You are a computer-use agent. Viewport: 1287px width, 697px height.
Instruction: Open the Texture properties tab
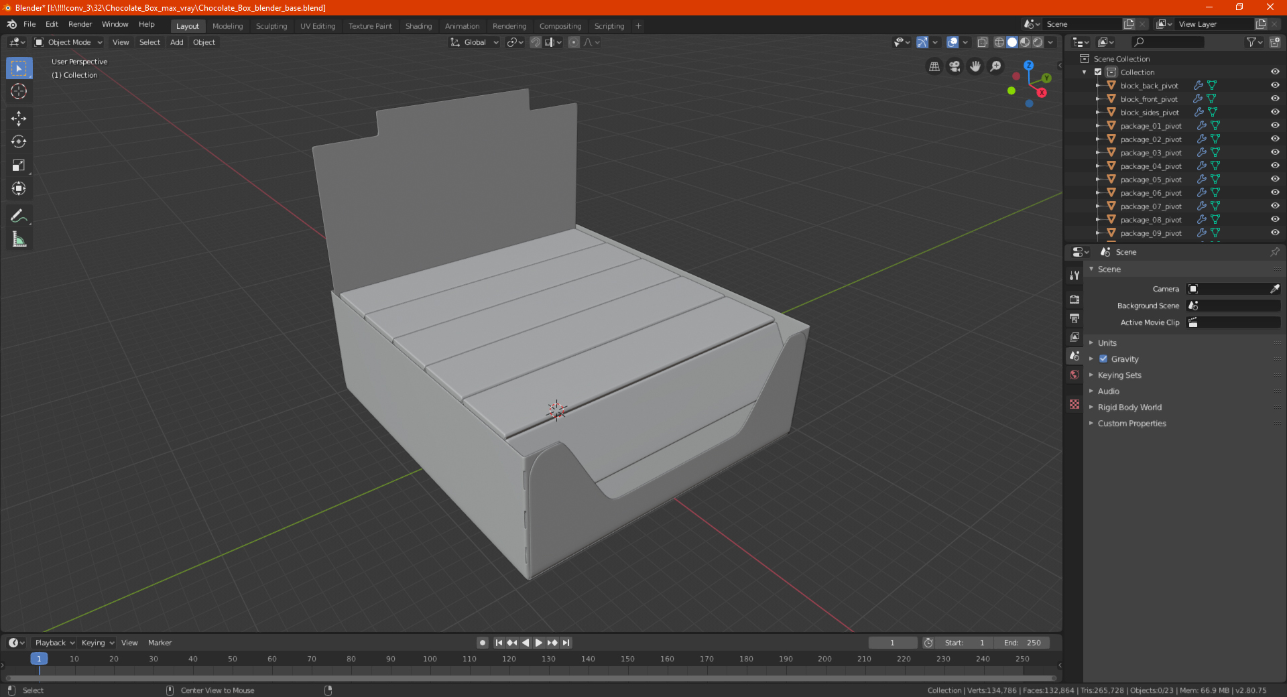[x=1075, y=404]
